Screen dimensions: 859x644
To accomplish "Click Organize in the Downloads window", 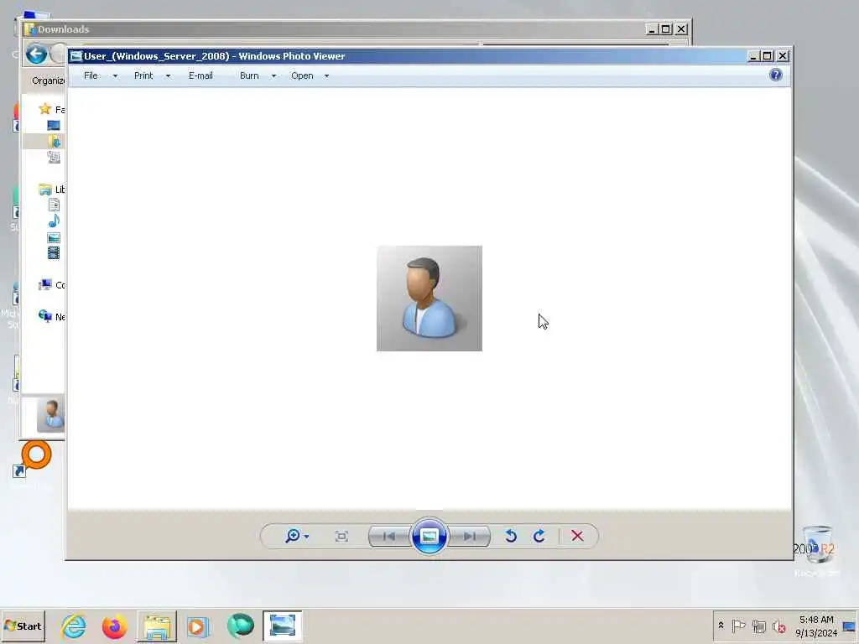I will click(x=48, y=80).
